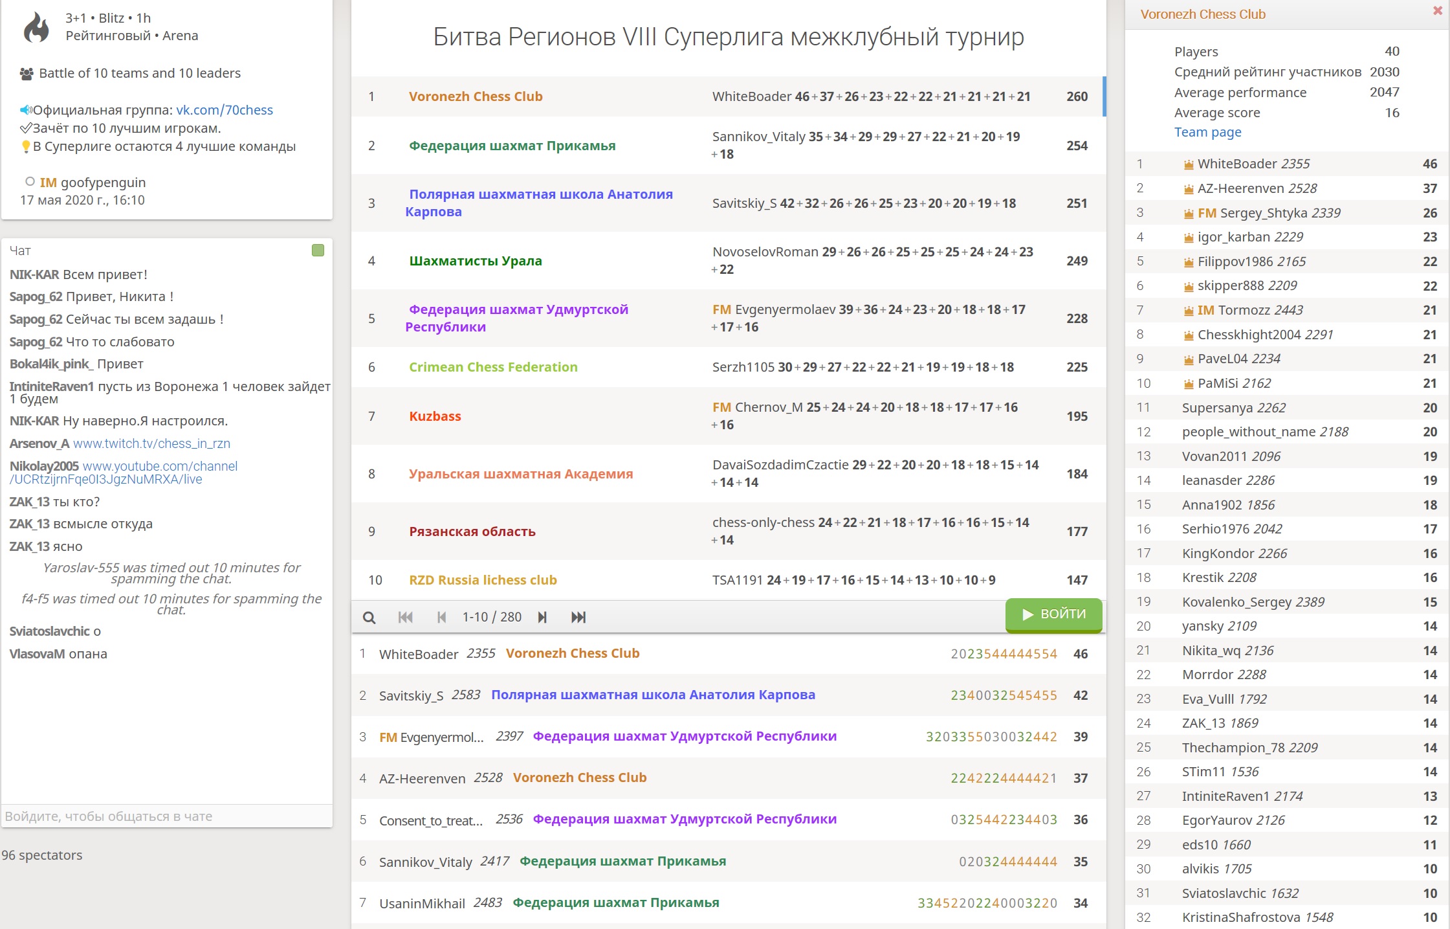Screen dimensions: 1450x929
Task: Open twitch.tv/chess_in_rzn link in chat
Action: [x=151, y=443]
